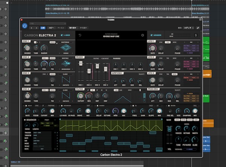Screen dimensions: 226x167
Task: Open OSC 4 CLASSIC type dropdown
Action: (66, 90)
